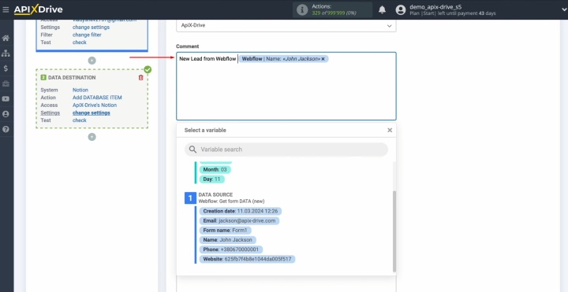Delete the Data Destination block
This screenshot has height=292, width=568.
(x=141, y=78)
